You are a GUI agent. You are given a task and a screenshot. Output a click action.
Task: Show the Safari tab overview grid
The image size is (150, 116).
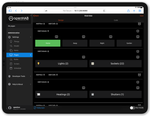(140, 11)
